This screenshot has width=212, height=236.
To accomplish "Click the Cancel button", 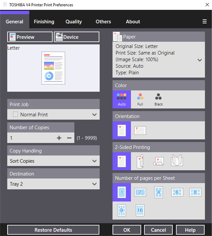I will 158,230.
